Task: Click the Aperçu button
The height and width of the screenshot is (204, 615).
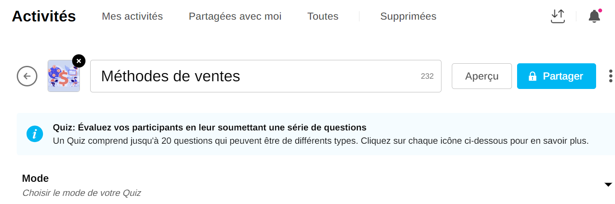Action: 481,76
